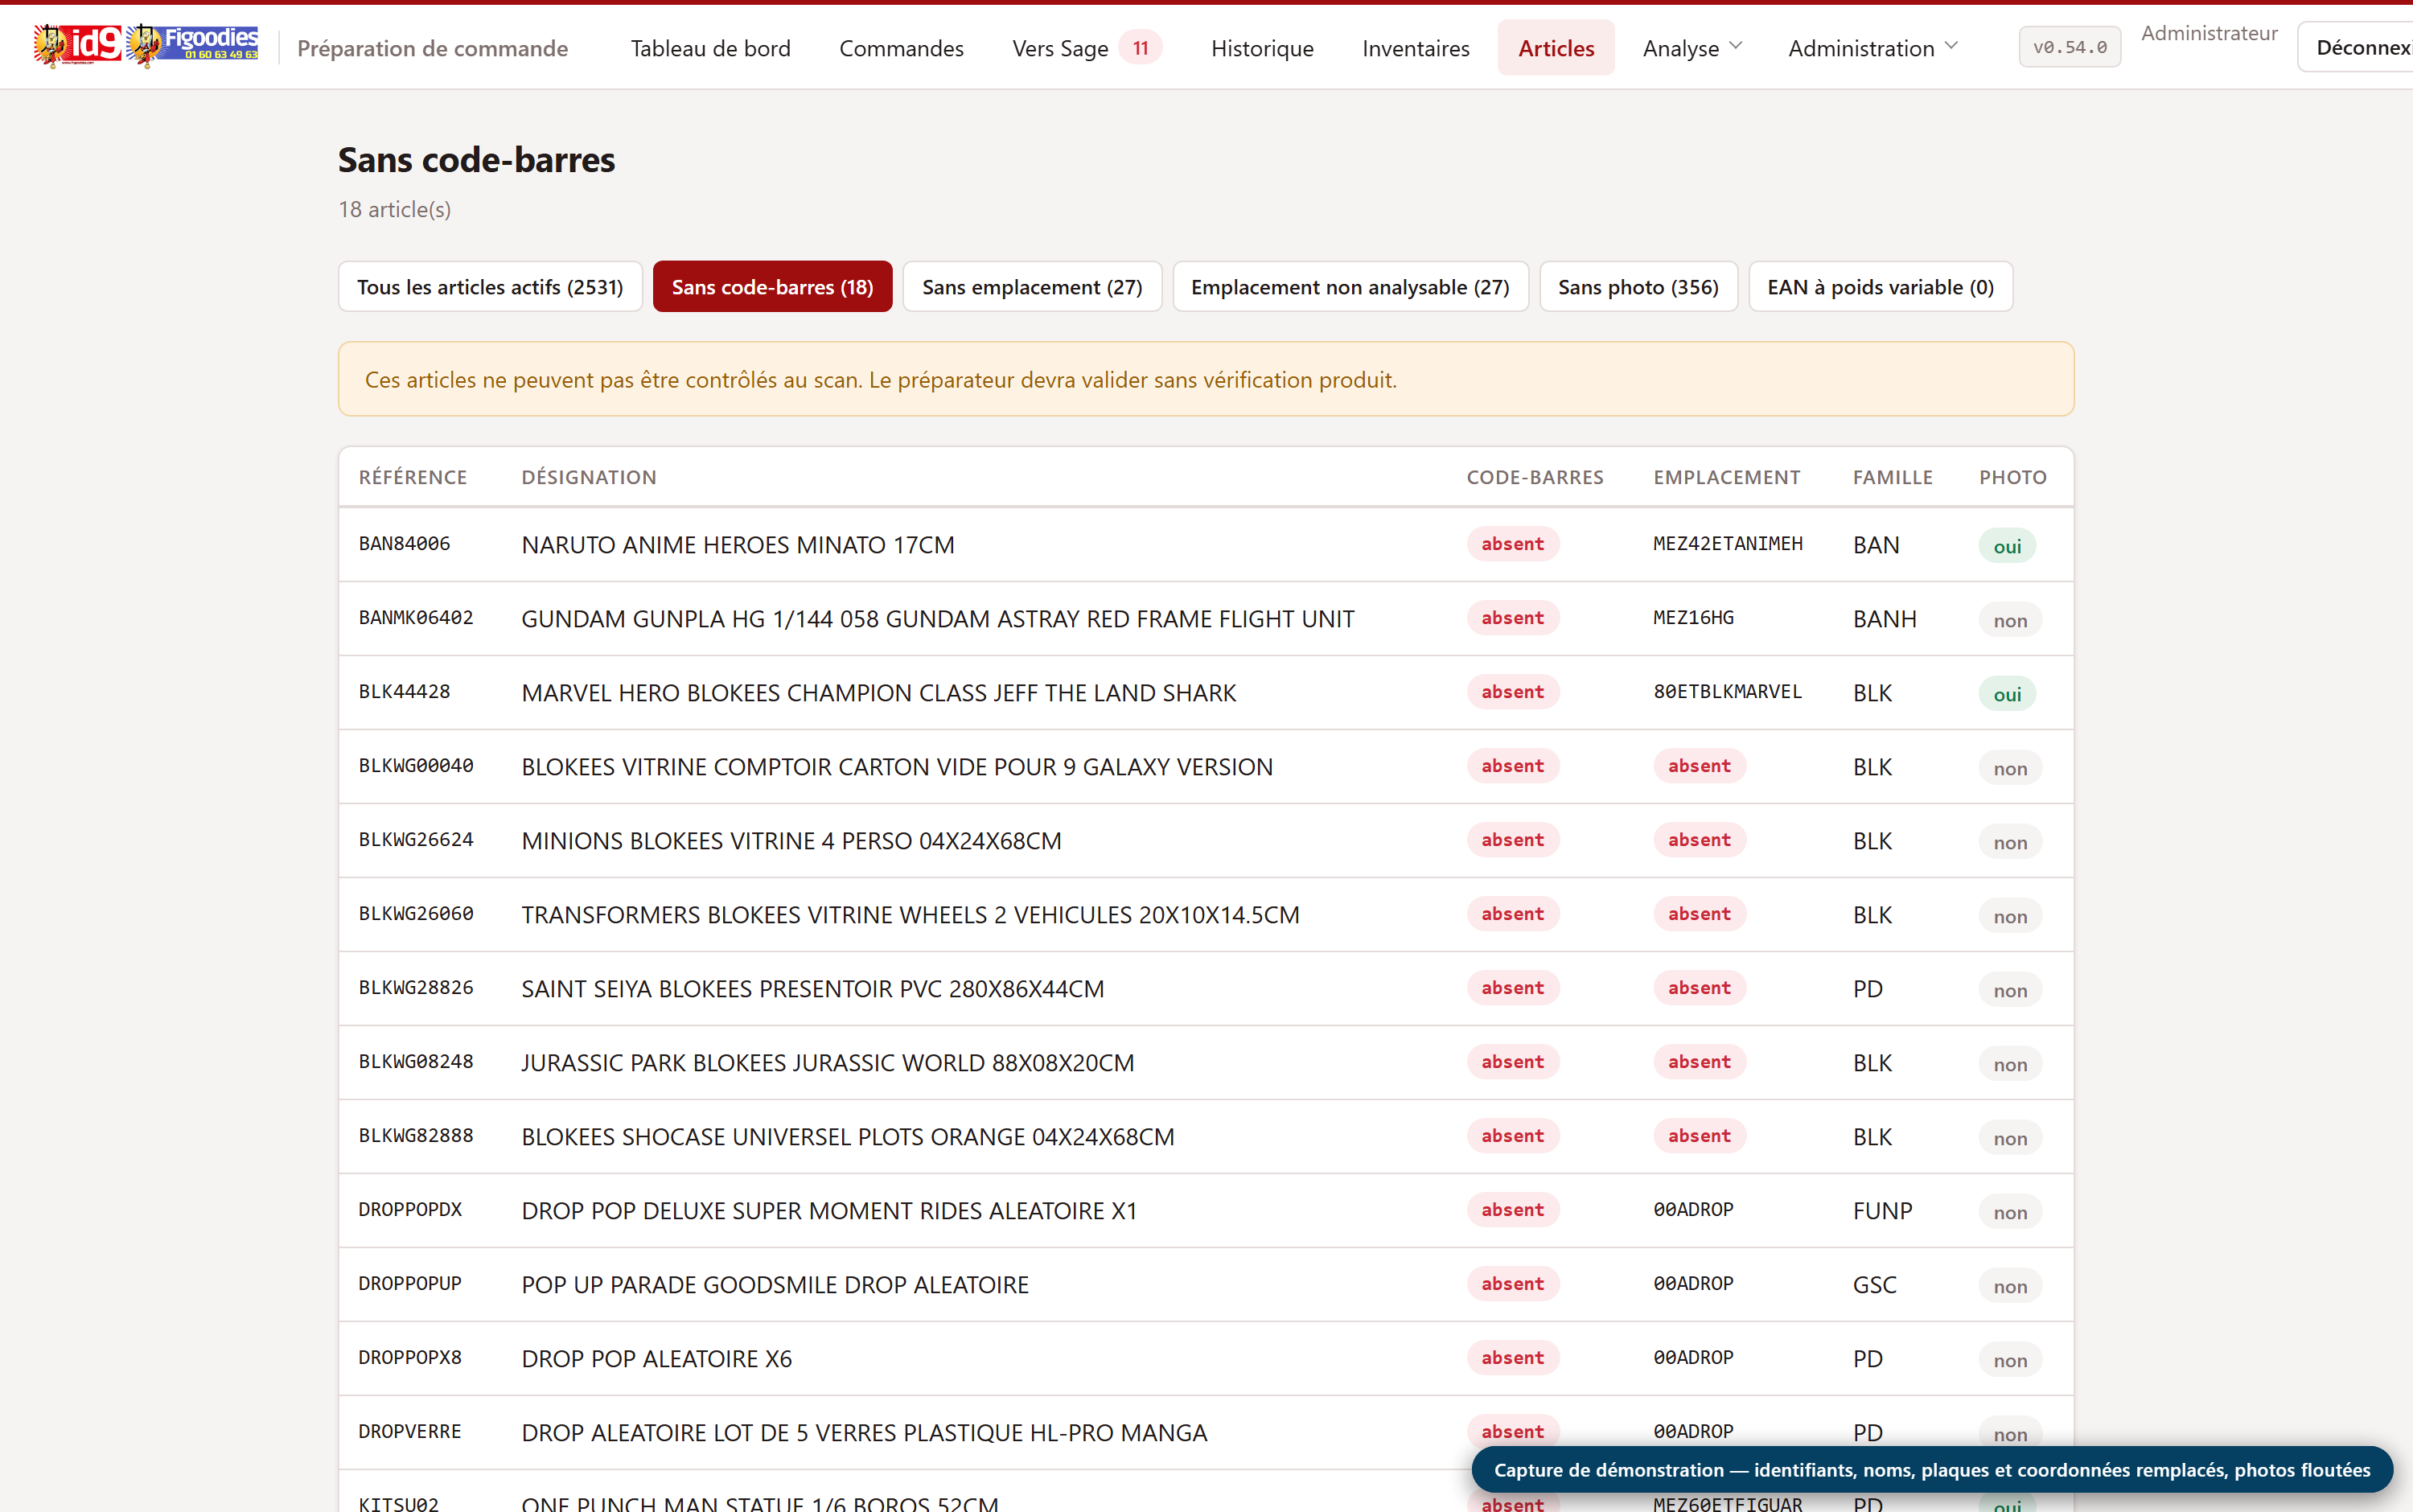Sort by the Désignation column header

[588, 477]
